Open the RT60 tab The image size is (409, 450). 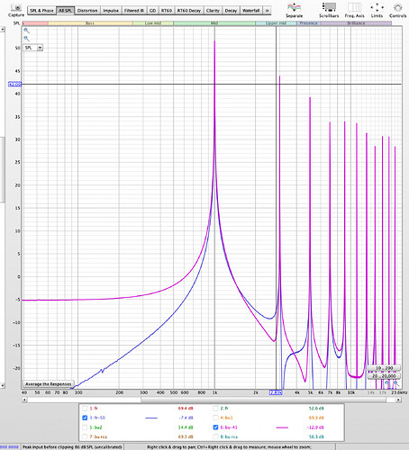[x=167, y=11]
